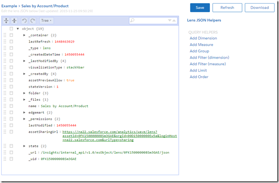Expand all fields in the JSON tree
279x183 pixels.
point(6,20)
